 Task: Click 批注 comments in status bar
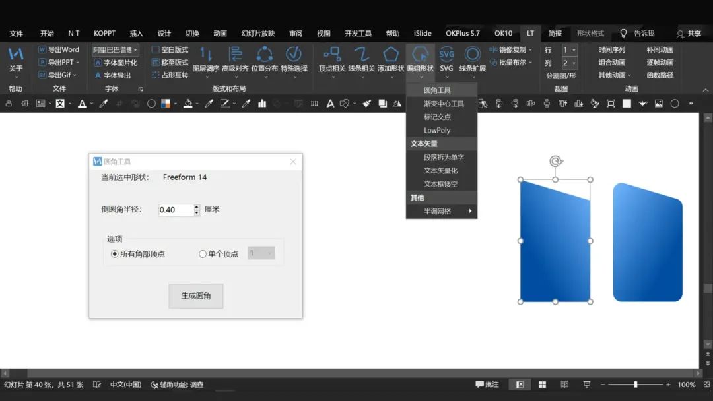pos(487,385)
